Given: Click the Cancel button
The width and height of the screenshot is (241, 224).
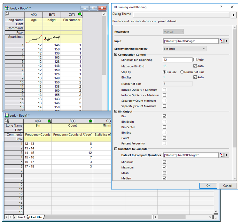Looking at the screenshot, I should coord(228,186).
